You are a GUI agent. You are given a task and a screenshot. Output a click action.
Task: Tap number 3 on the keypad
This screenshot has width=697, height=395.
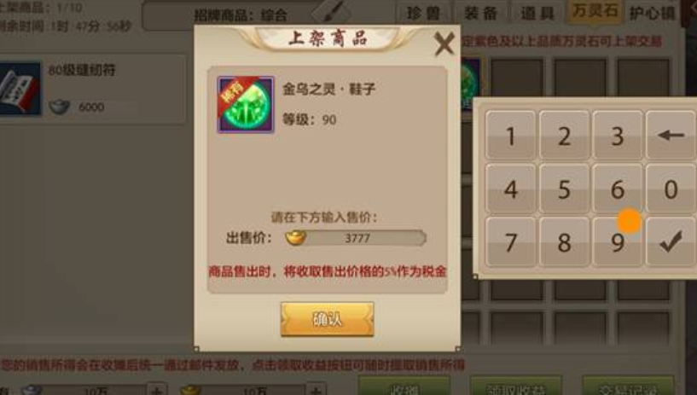[x=617, y=135]
